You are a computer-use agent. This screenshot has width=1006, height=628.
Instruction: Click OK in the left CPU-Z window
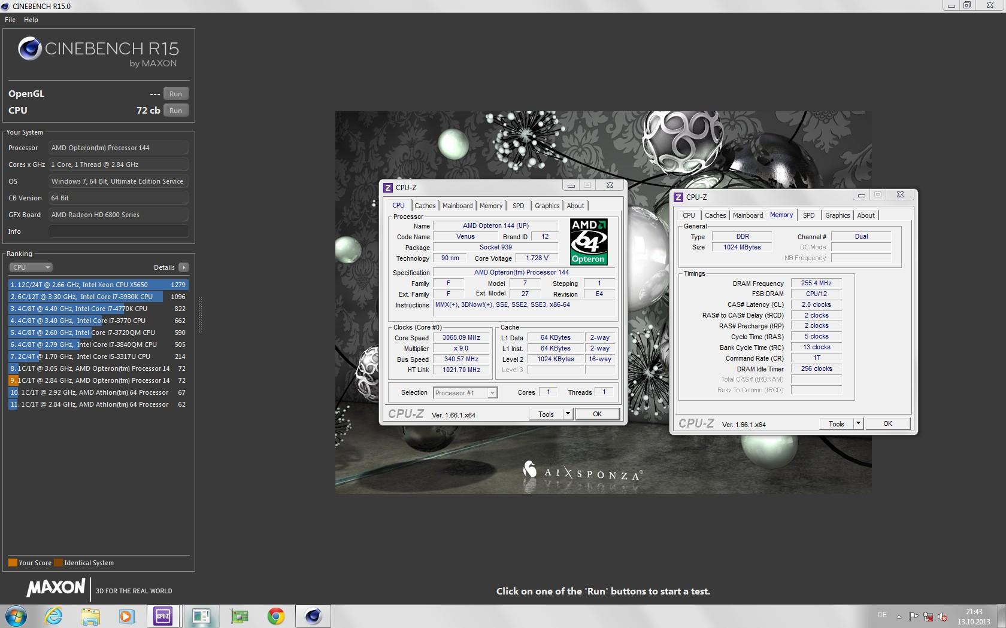597,414
